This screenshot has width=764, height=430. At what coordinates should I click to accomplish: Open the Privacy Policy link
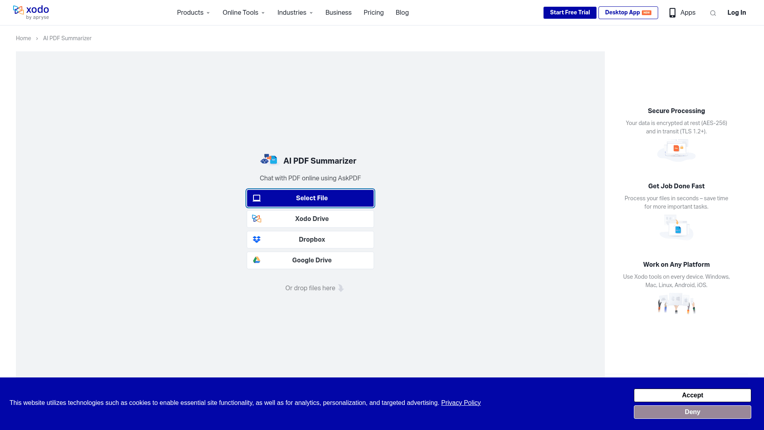point(461,403)
